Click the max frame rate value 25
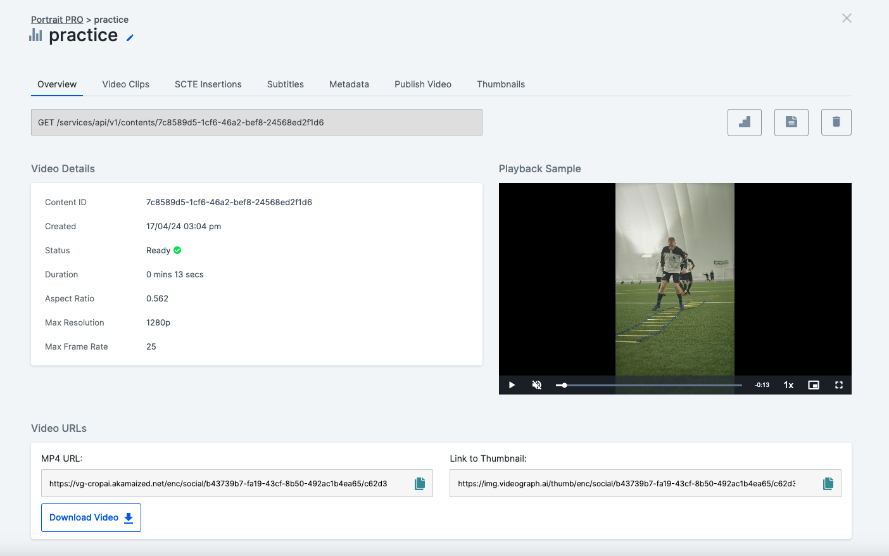 [151, 346]
